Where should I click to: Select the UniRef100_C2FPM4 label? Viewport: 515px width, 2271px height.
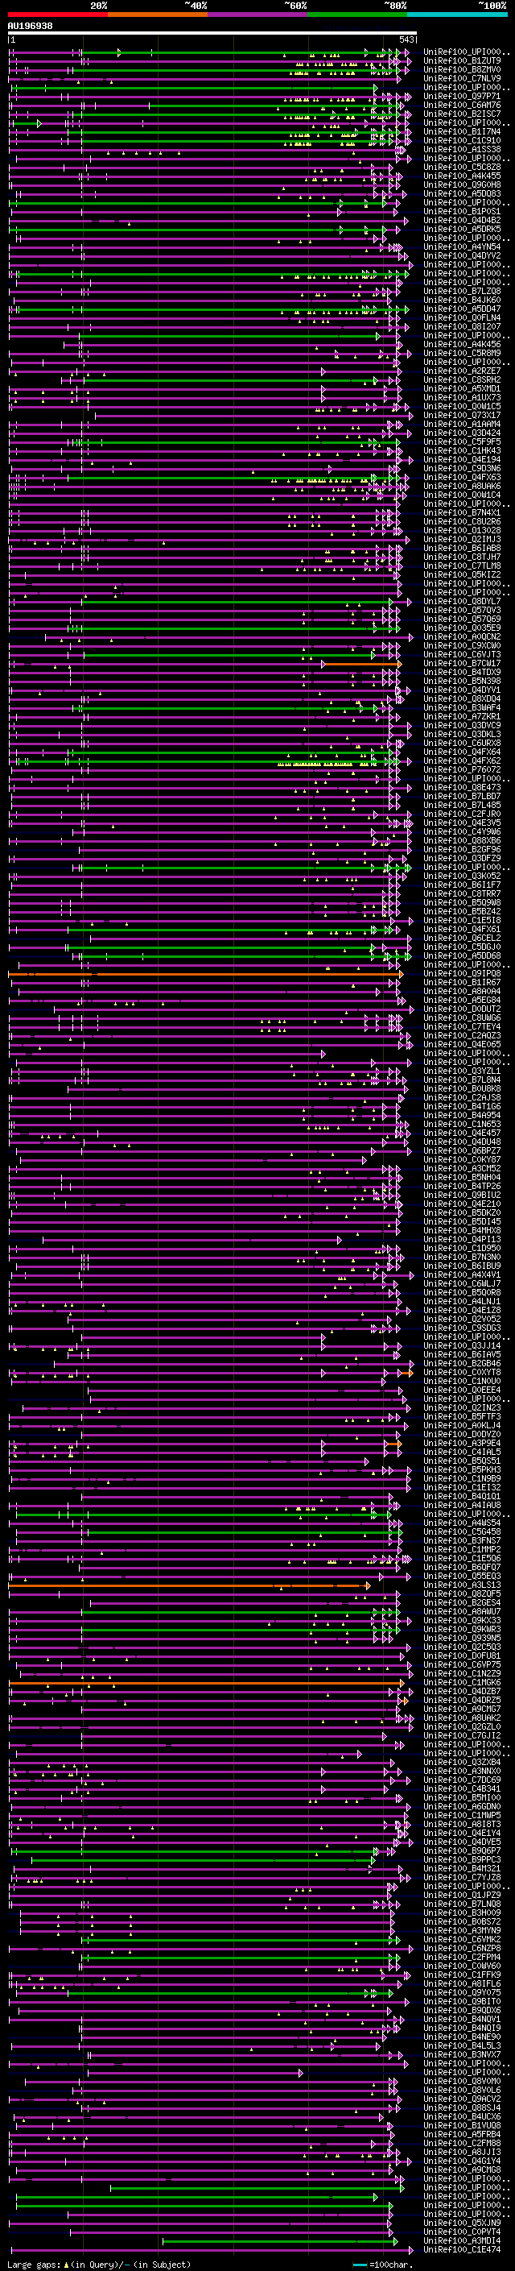[462, 1957]
